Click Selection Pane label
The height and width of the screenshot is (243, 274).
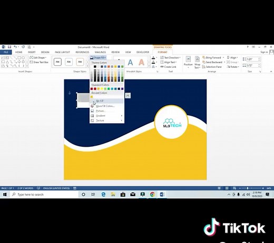pyautogui.click(x=213, y=67)
